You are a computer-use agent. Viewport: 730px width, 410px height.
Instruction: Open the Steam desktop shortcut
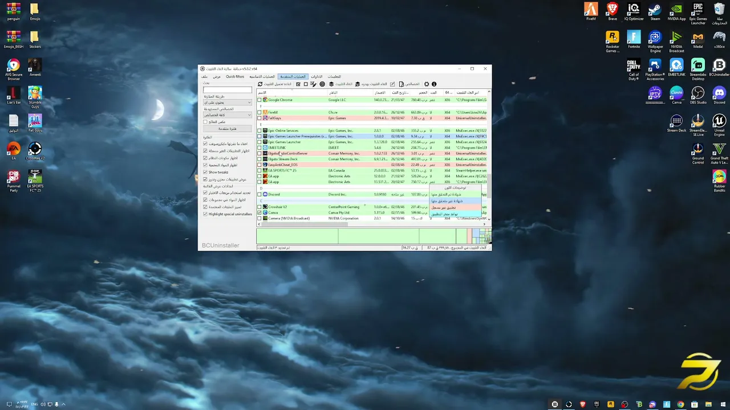[655, 11]
